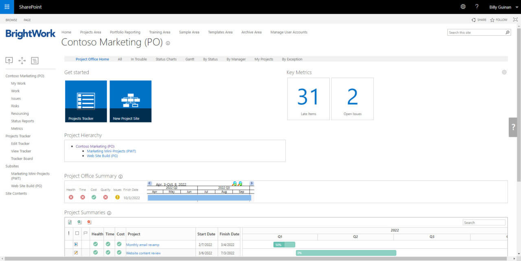Click the New Project Site tile
521x261 pixels.
pyautogui.click(x=130, y=101)
